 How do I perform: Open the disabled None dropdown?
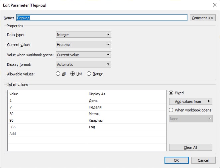click(191, 119)
